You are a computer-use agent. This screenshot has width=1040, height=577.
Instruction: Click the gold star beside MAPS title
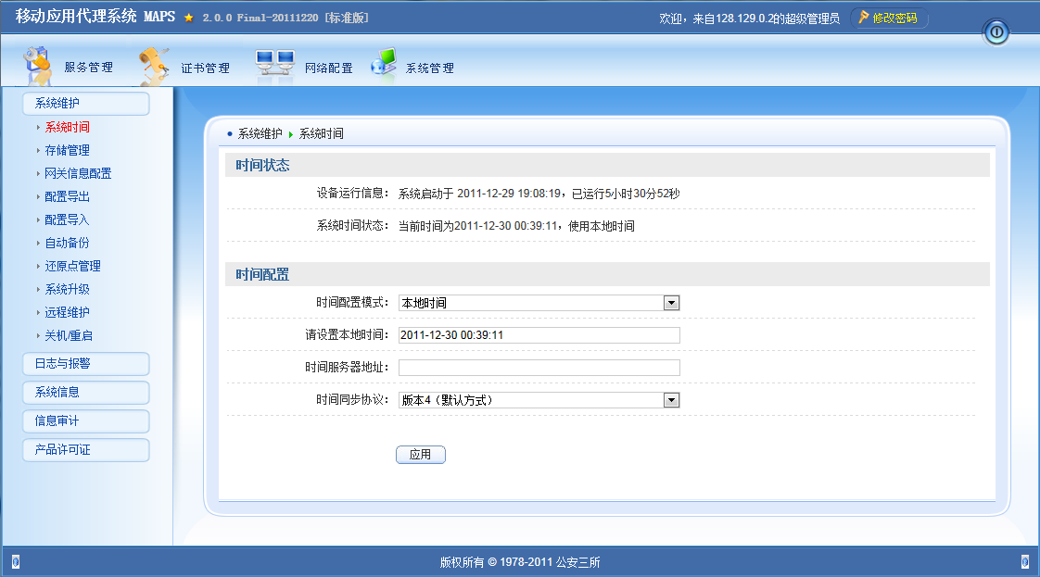(x=189, y=18)
